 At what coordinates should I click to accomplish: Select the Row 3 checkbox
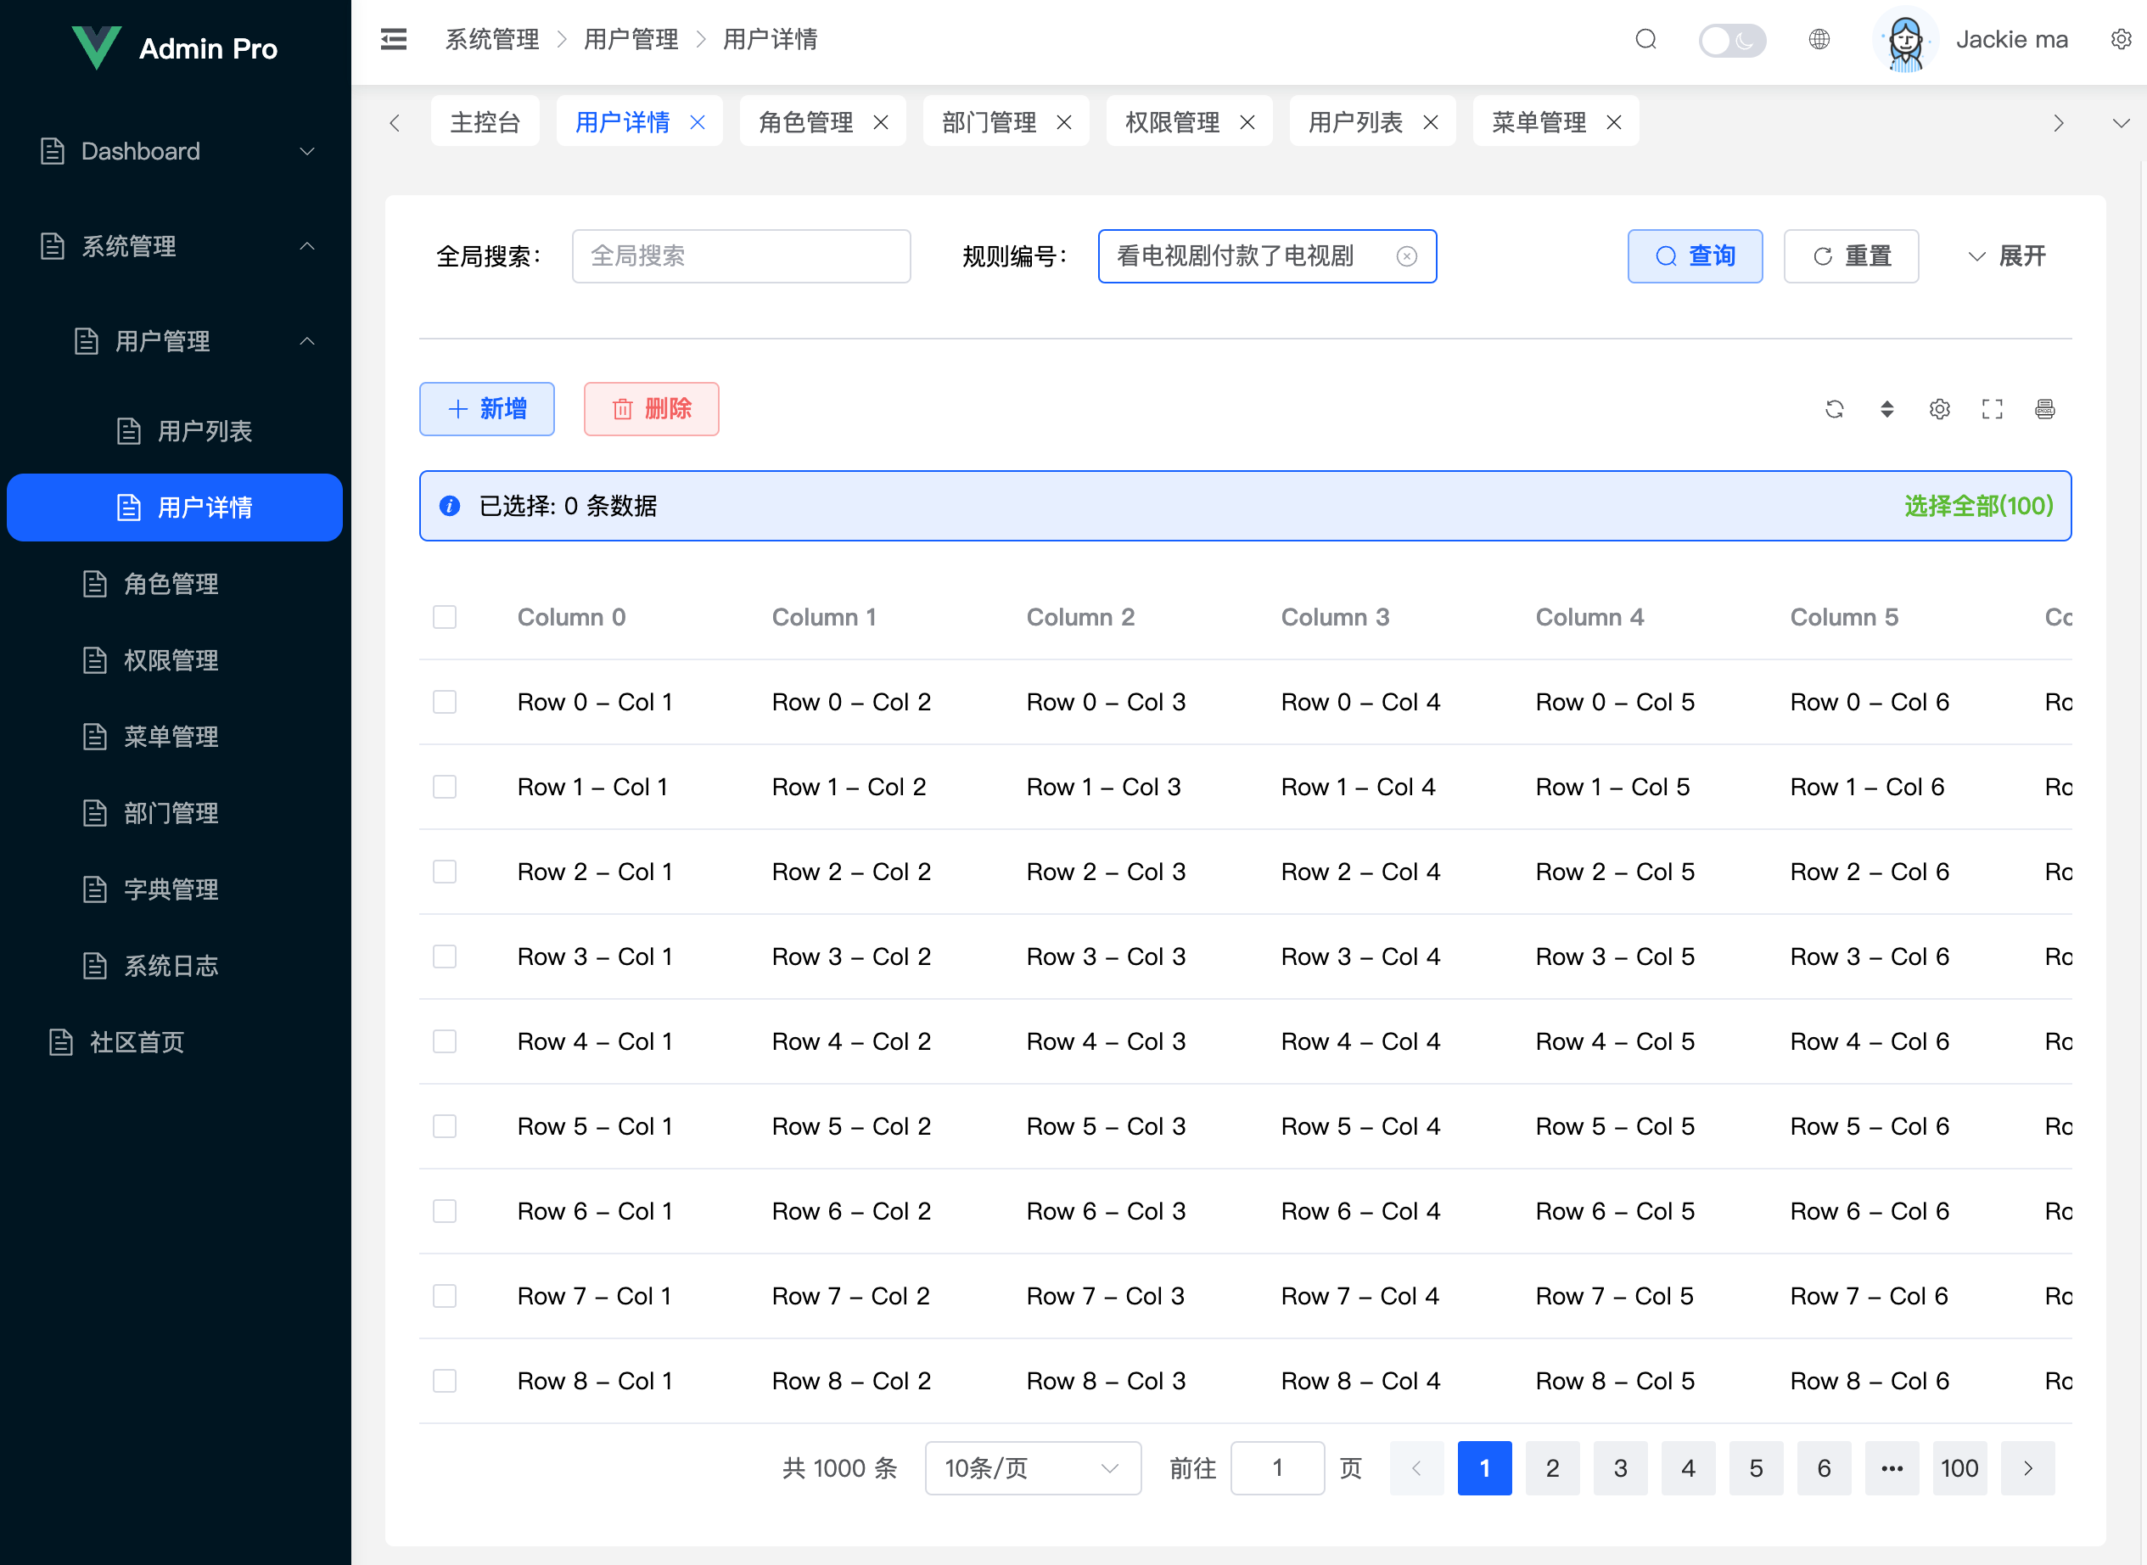(444, 956)
